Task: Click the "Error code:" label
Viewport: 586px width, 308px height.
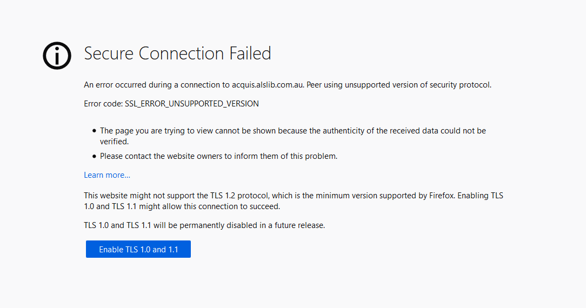Action: 103,104
